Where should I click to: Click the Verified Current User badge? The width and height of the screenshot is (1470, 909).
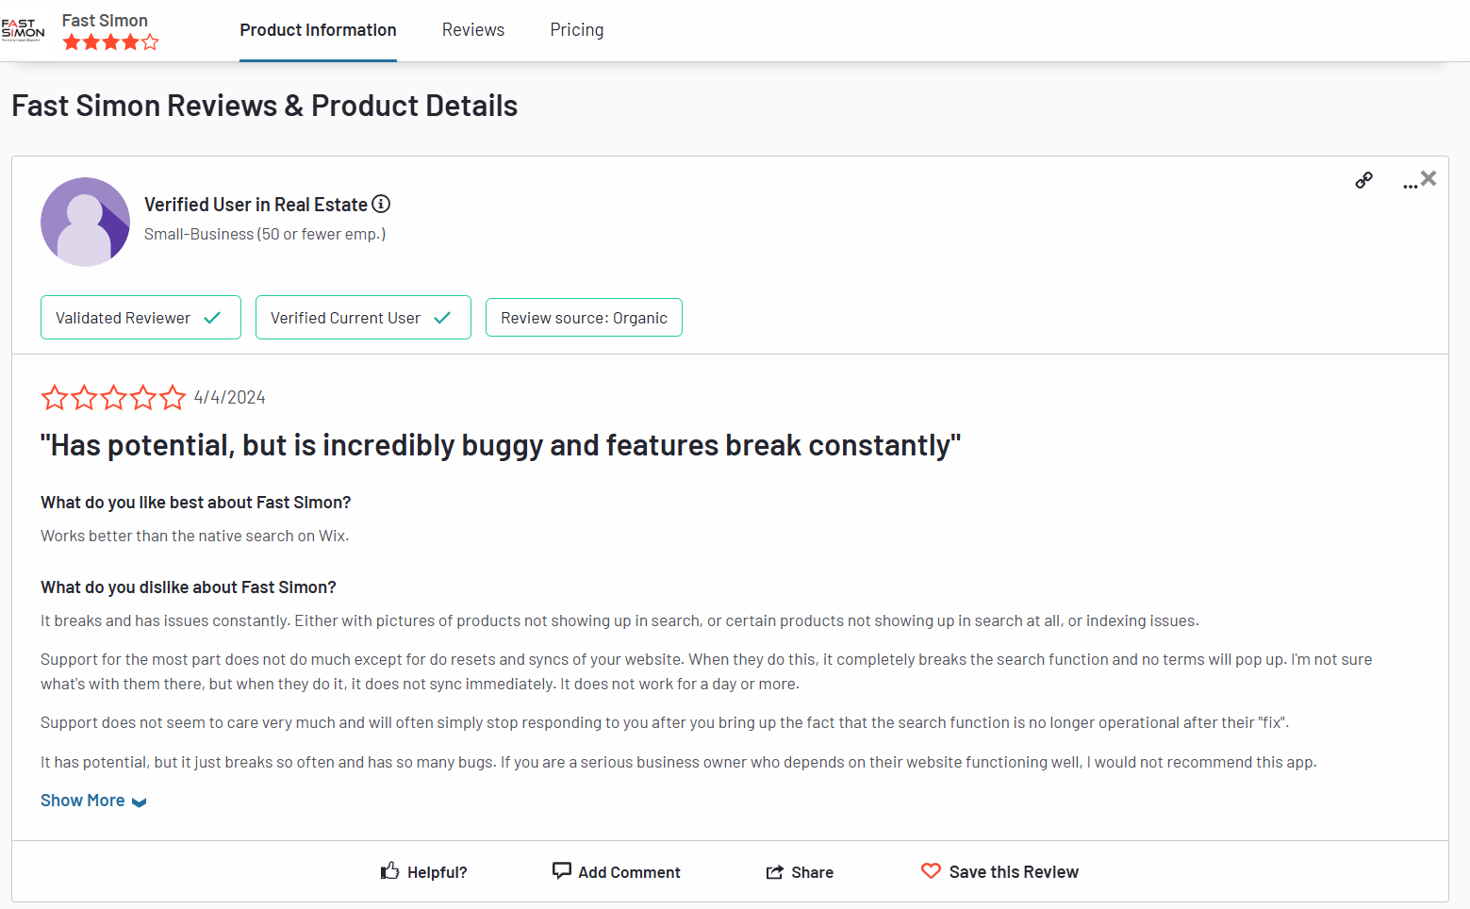363,318
